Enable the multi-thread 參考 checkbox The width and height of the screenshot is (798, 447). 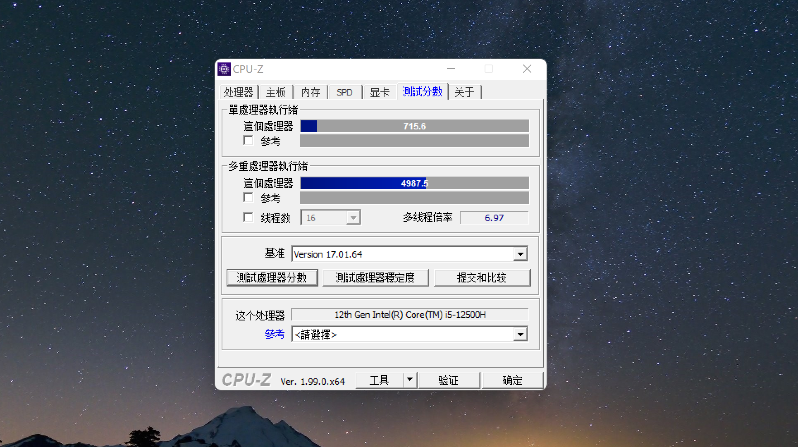pos(248,198)
